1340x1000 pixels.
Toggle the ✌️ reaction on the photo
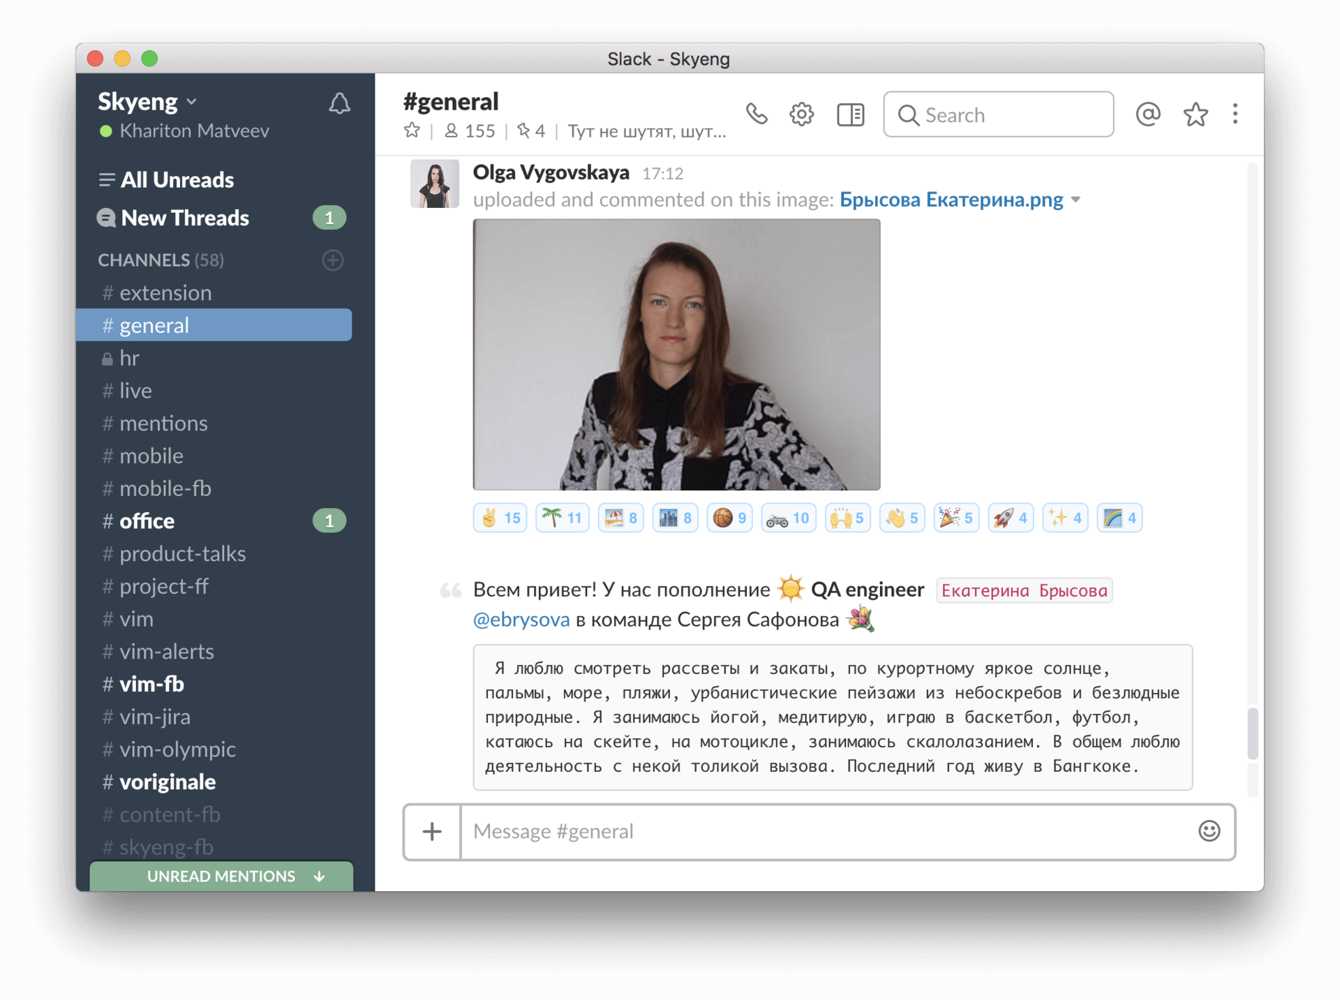point(500,517)
